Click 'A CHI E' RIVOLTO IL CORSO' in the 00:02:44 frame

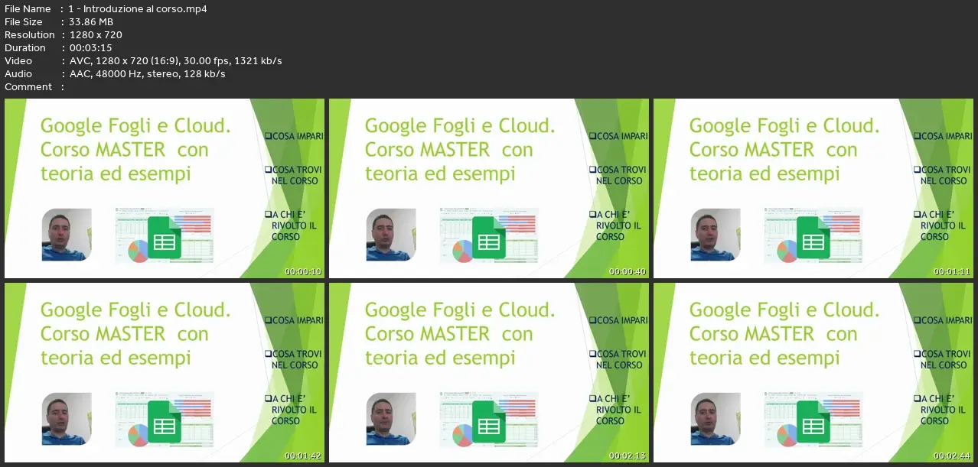[941, 410]
